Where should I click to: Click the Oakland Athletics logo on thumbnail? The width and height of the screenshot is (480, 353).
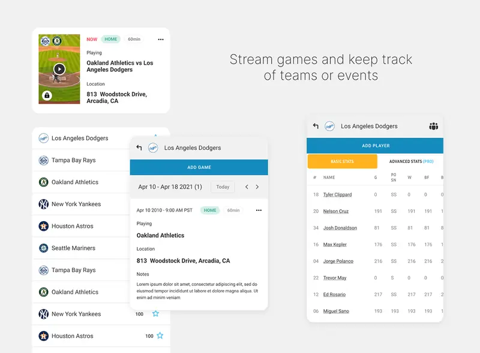click(57, 41)
